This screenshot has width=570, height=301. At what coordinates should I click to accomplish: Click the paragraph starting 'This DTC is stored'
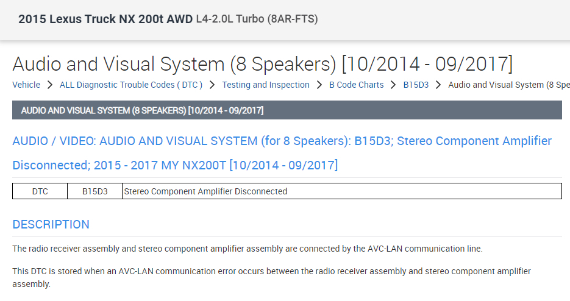(x=271, y=277)
